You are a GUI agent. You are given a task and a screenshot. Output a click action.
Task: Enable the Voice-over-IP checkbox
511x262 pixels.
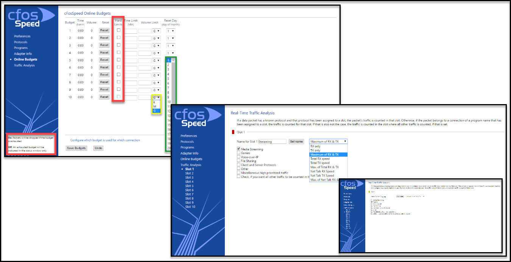tap(238, 157)
